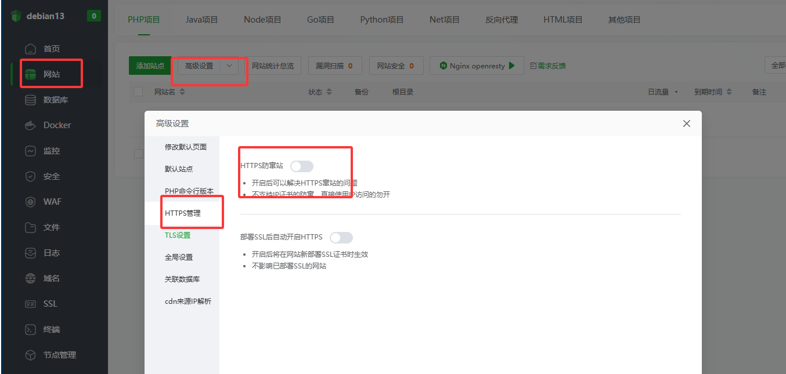Select 修改默认页面 in dialog sidebar

point(186,147)
